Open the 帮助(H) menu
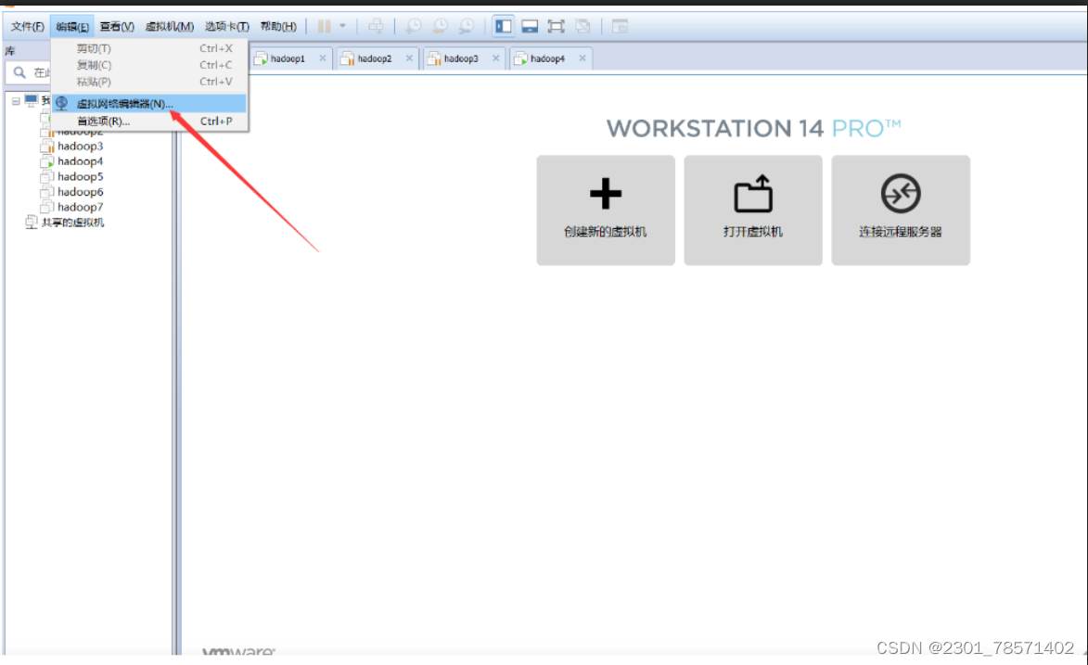Viewport: 1088px width, 665px height. (x=278, y=26)
